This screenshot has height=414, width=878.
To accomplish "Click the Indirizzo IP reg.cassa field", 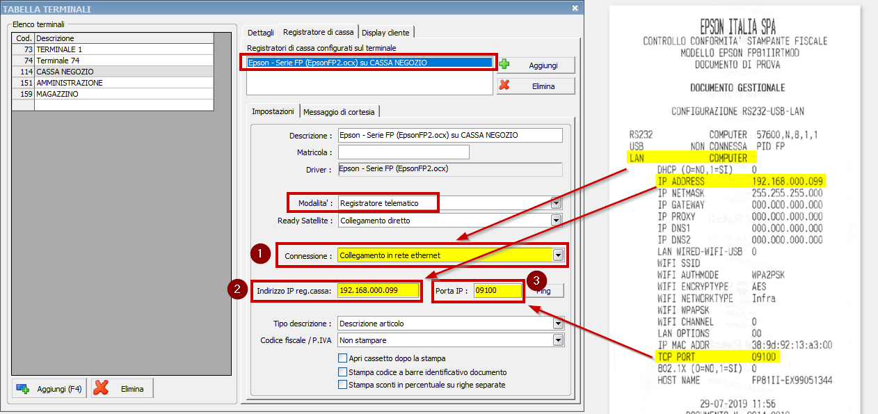I will click(x=378, y=290).
